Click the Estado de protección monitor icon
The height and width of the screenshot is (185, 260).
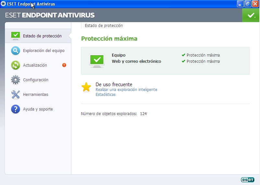click(16, 36)
